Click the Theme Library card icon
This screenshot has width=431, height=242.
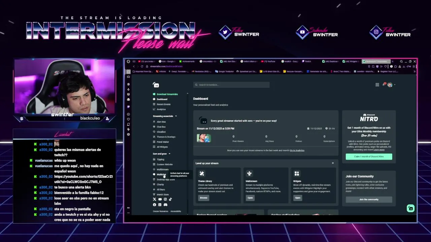[202, 173]
